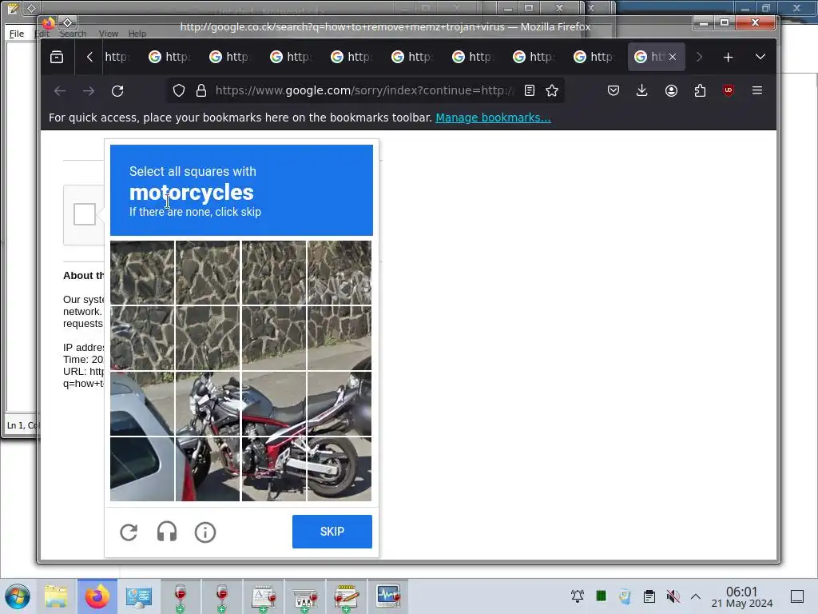Open the notifications bell in tray
Viewport: 818px width, 614px height.
(x=578, y=596)
